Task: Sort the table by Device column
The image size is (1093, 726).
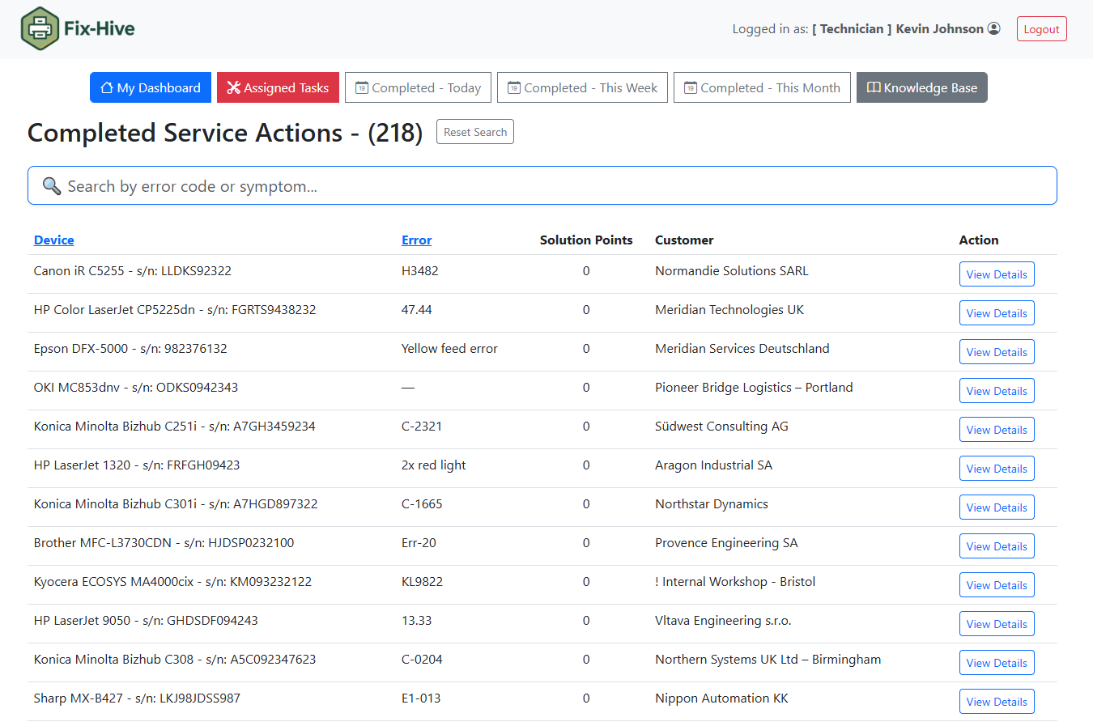Action: (54, 240)
